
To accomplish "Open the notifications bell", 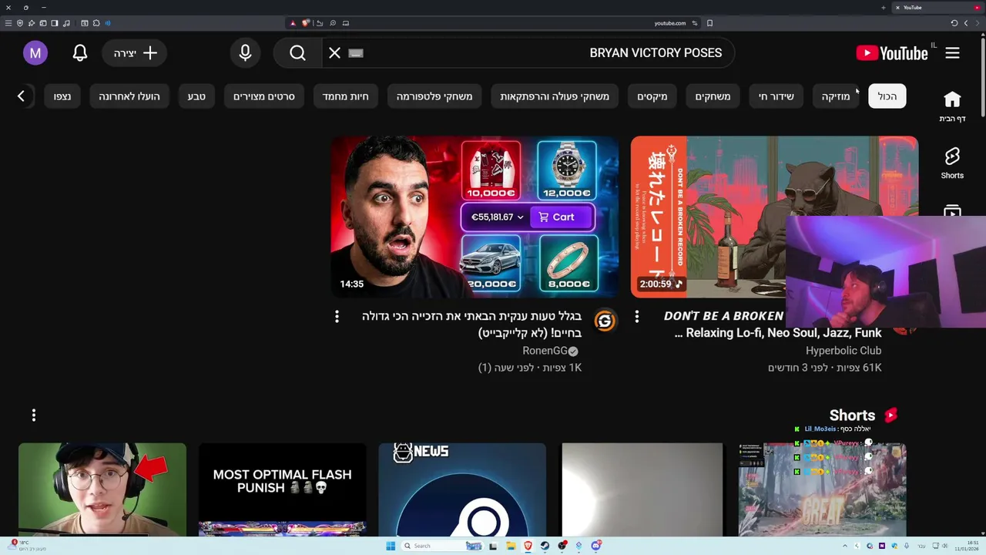I will tap(80, 53).
